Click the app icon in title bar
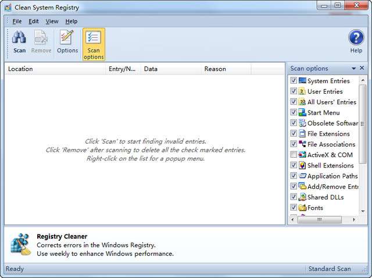Screen dimensions: 372x278 click(8, 8)
